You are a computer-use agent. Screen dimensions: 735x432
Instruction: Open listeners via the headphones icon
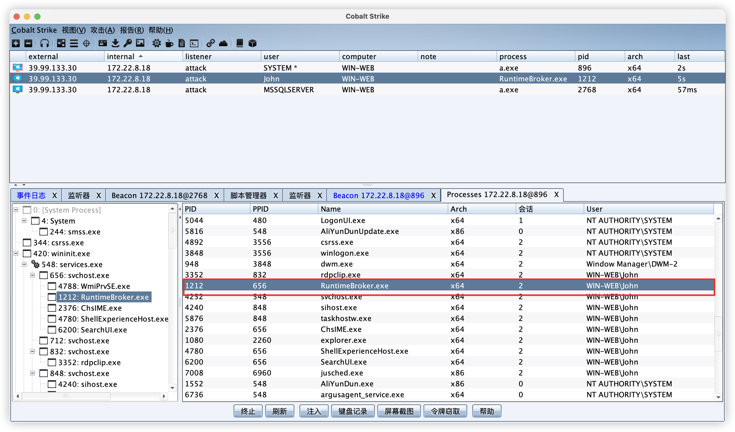pos(44,43)
